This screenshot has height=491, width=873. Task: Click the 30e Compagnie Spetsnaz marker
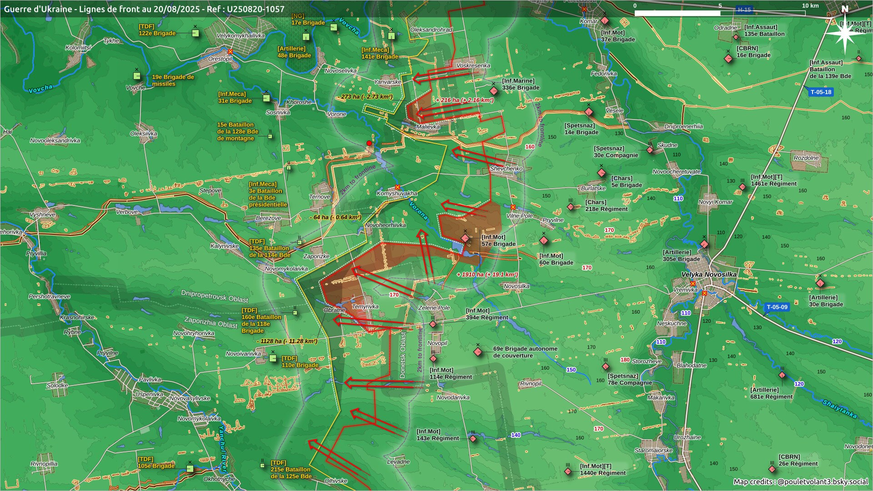pyautogui.click(x=650, y=150)
